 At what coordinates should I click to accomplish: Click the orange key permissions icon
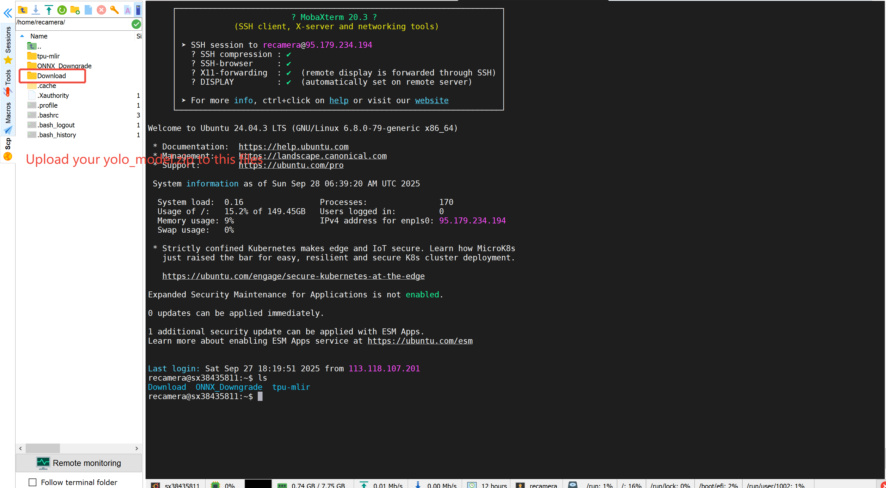coord(115,10)
